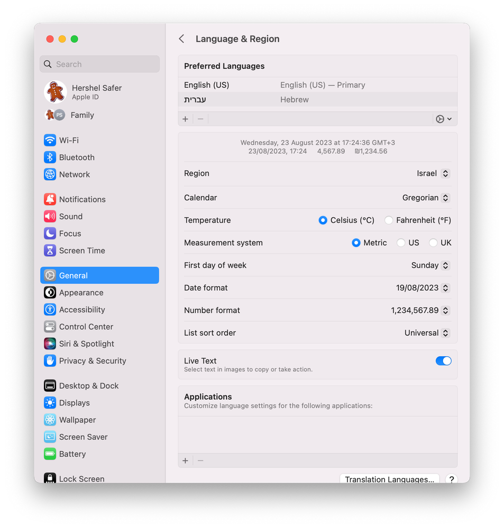This screenshot has width=504, height=528.
Task: Remove application with minus button
Action: coord(200,460)
